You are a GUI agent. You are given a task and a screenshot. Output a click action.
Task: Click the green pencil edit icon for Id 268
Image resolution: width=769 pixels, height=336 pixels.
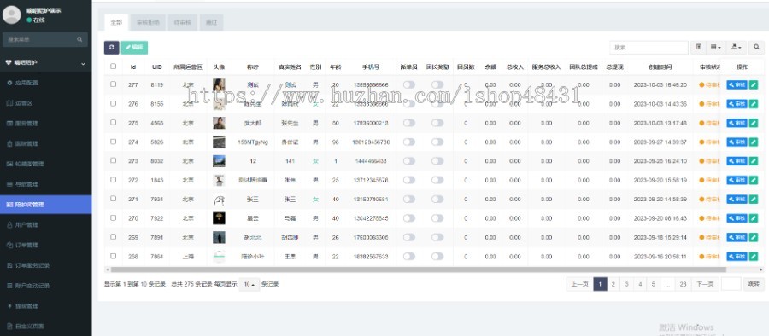click(x=754, y=257)
